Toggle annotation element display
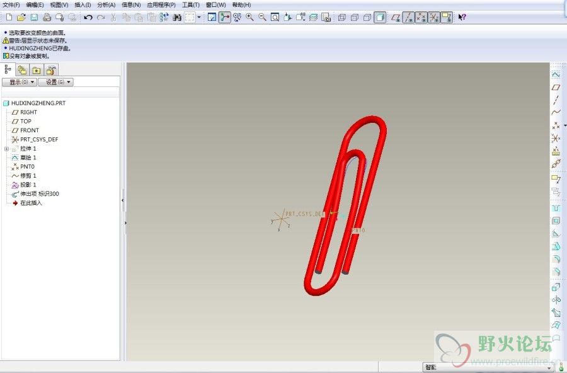Screen dimensions: 567x373 pyautogui.click(x=447, y=17)
